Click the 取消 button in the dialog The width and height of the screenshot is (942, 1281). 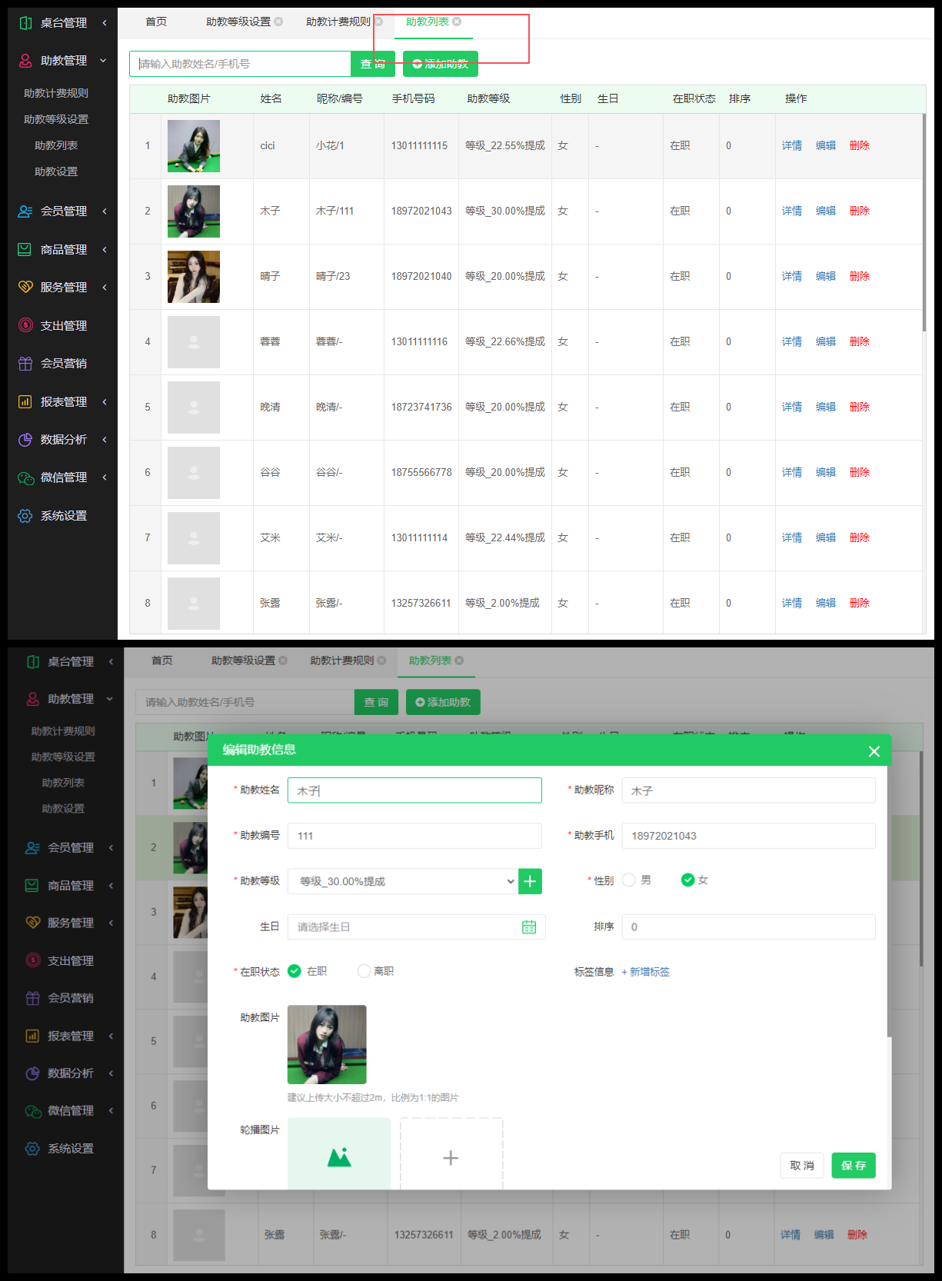[x=801, y=1166]
